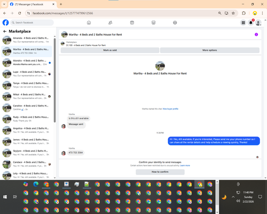The width and height of the screenshot is (267, 214).
Task: Open the Marketplace storefront icon in top nav
Action: pyautogui.click(x=153, y=22)
